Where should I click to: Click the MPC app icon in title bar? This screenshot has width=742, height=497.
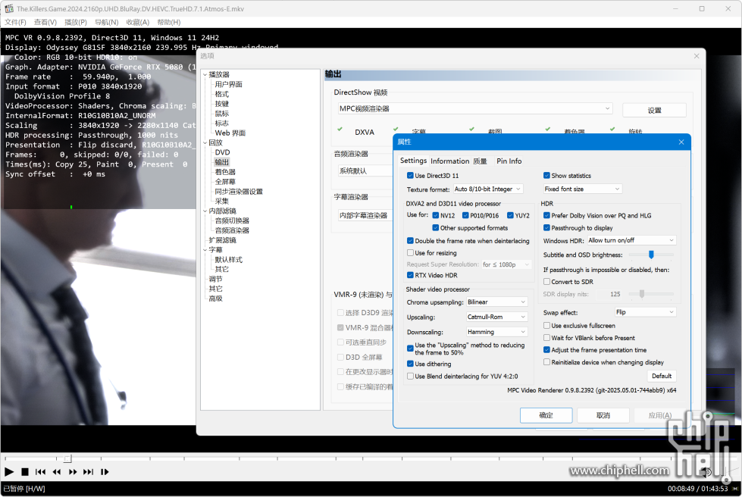click(x=9, y=8)
